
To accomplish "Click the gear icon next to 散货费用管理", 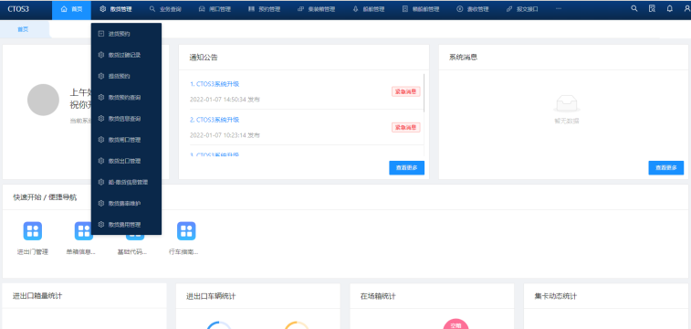I will click(x=101, y=225).
